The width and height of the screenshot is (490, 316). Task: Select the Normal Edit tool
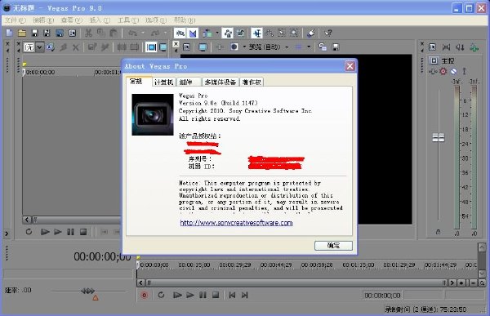(257, 33)
